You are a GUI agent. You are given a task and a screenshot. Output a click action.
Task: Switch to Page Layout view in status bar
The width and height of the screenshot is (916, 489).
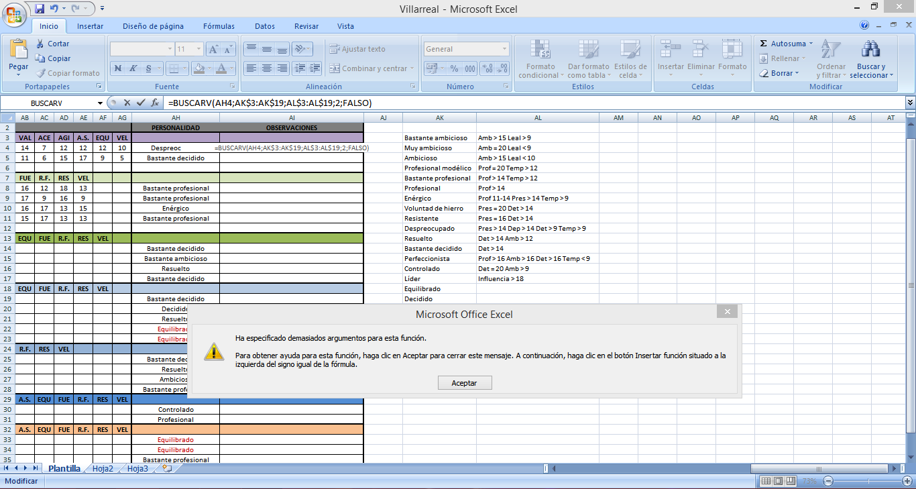(779, 481)
